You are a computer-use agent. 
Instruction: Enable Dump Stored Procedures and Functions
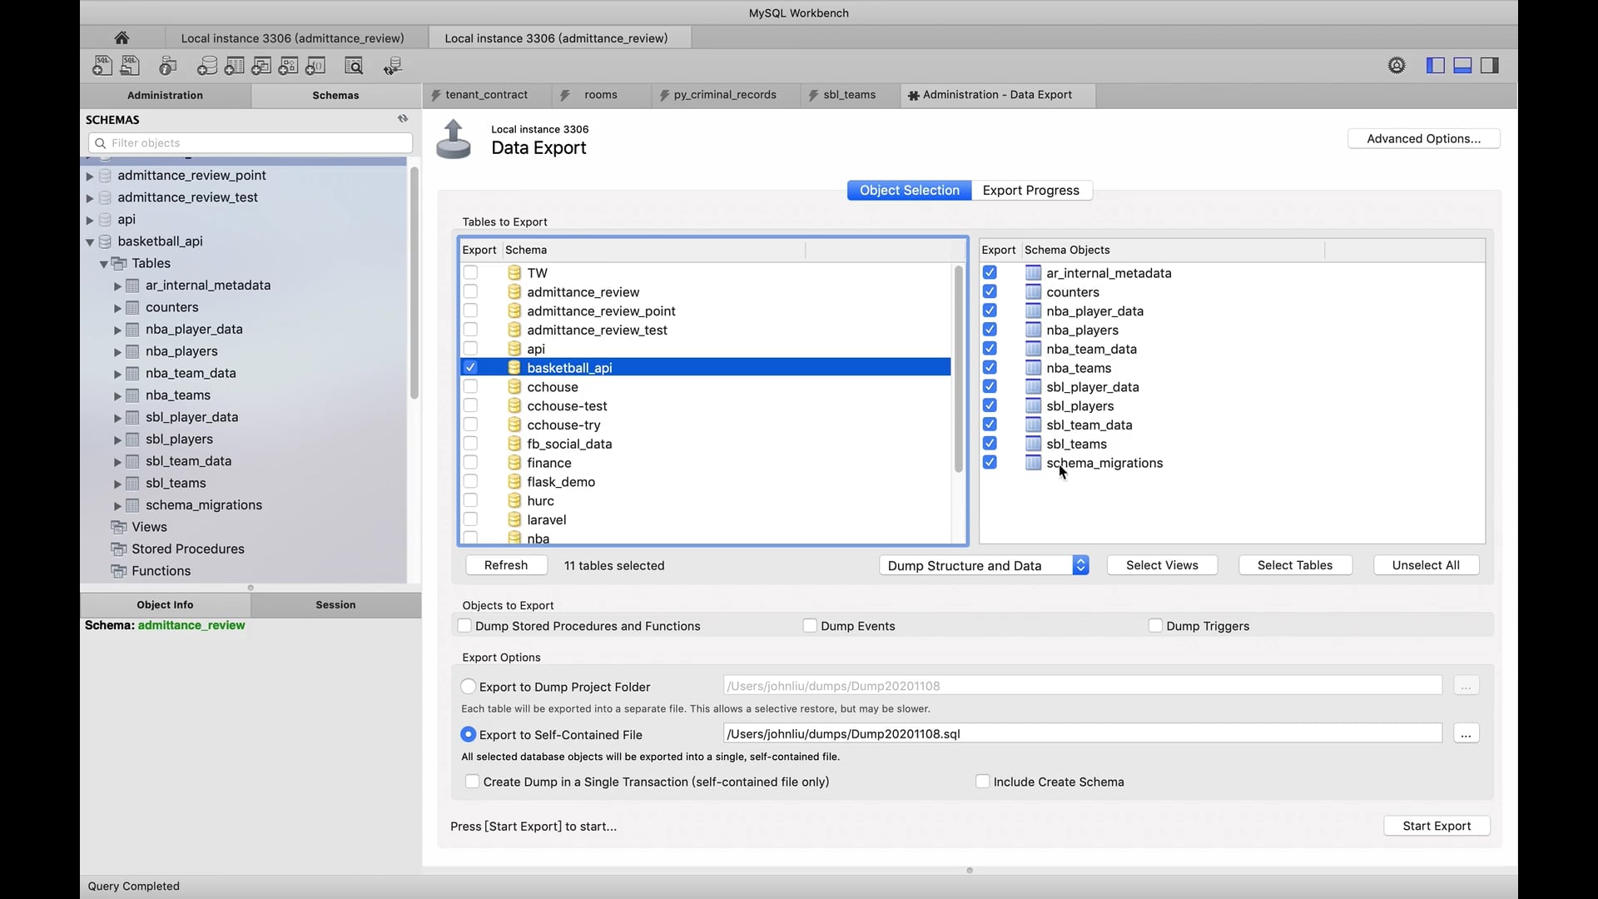point(465,626)
